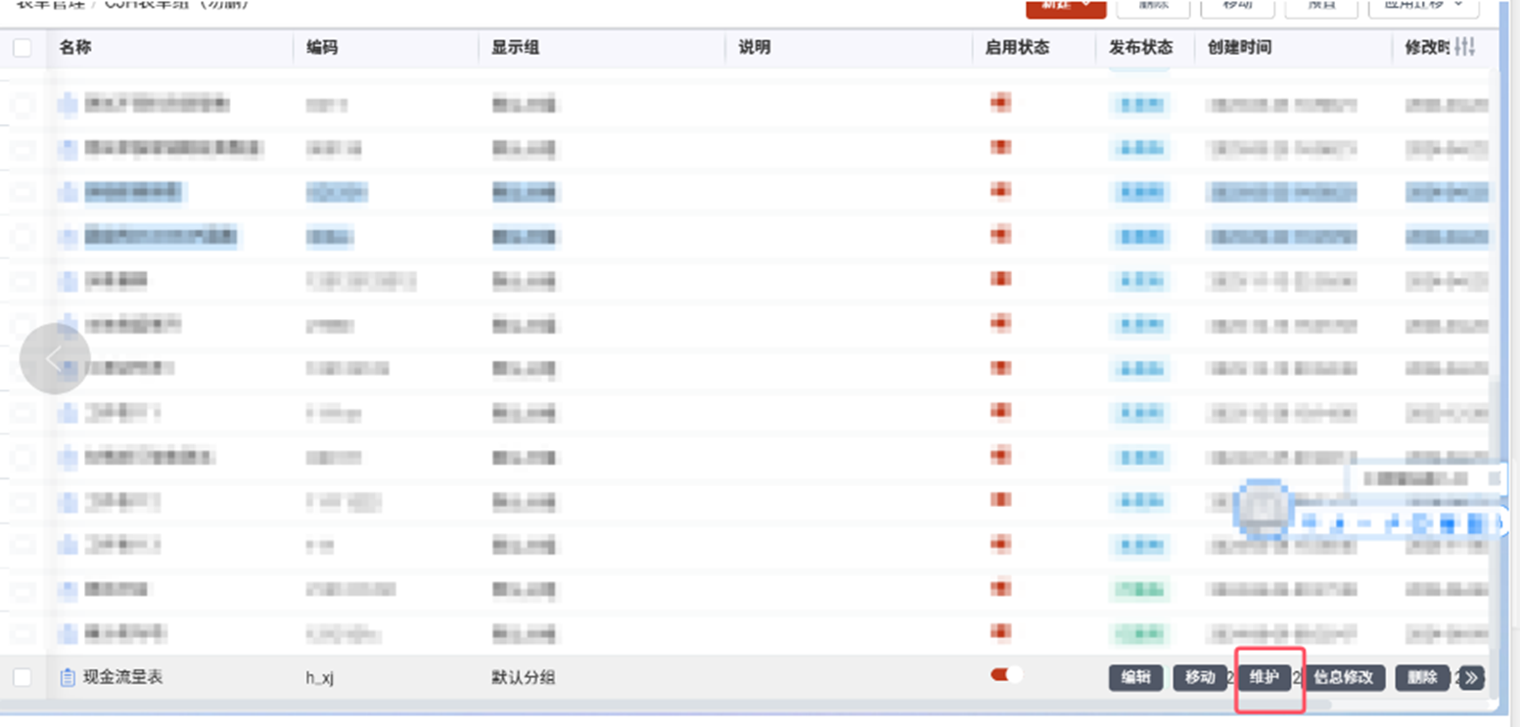Viewport: 1520px width, 727px height.
Task: Expand hidden actions via the » expander on bottom row
Action: (x=1471, y=676)
